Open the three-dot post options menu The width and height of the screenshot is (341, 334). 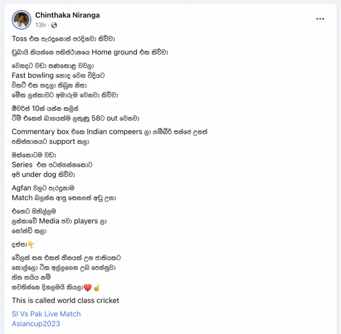tap(320, 19)
